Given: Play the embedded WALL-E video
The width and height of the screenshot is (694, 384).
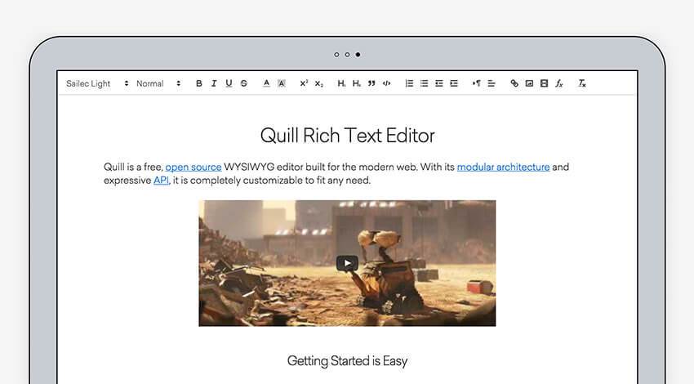Looking at the screenshot, I should 348,264.
